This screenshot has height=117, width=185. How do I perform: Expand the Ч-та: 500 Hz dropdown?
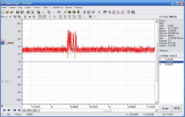(160, 17)
